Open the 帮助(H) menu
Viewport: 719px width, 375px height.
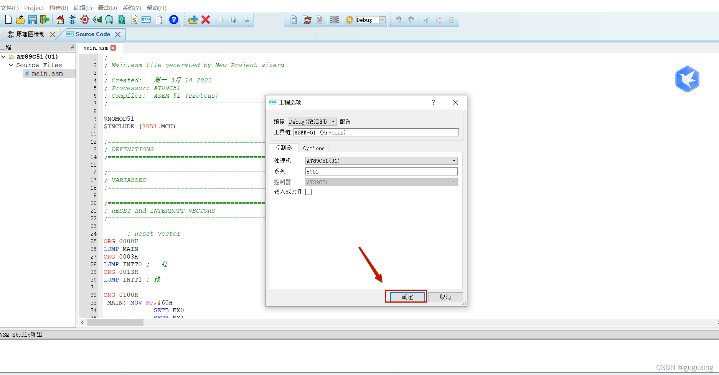[157, 8]
